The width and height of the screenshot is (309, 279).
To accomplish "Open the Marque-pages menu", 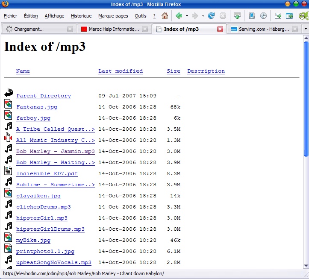I will 113,16.
